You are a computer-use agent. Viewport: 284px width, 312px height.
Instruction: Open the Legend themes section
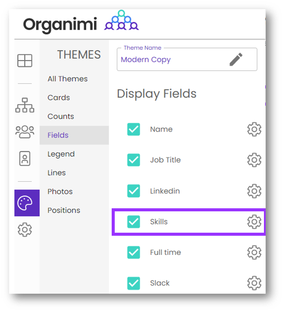click(x=61, y=154)
